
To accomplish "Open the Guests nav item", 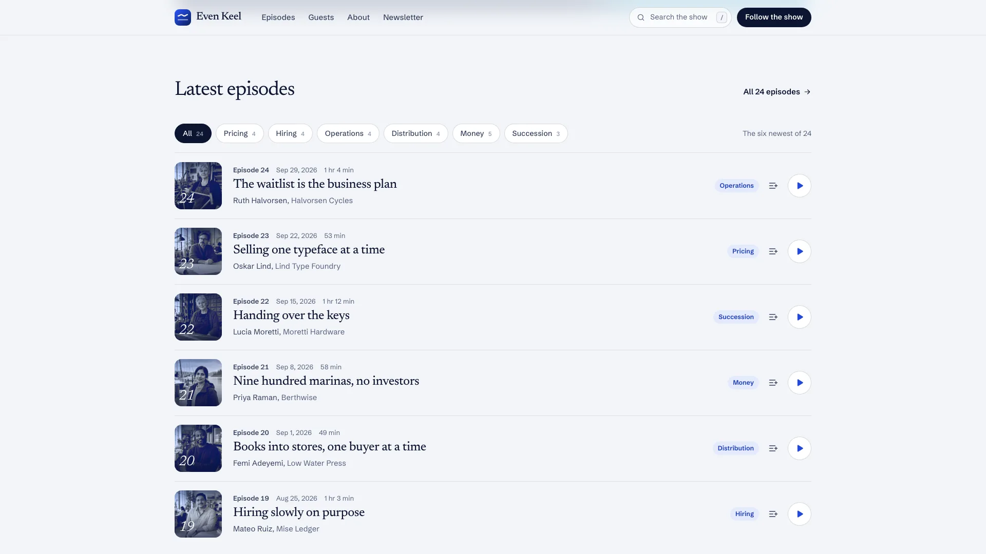I will pyautogui.click(x=321, y=17).
